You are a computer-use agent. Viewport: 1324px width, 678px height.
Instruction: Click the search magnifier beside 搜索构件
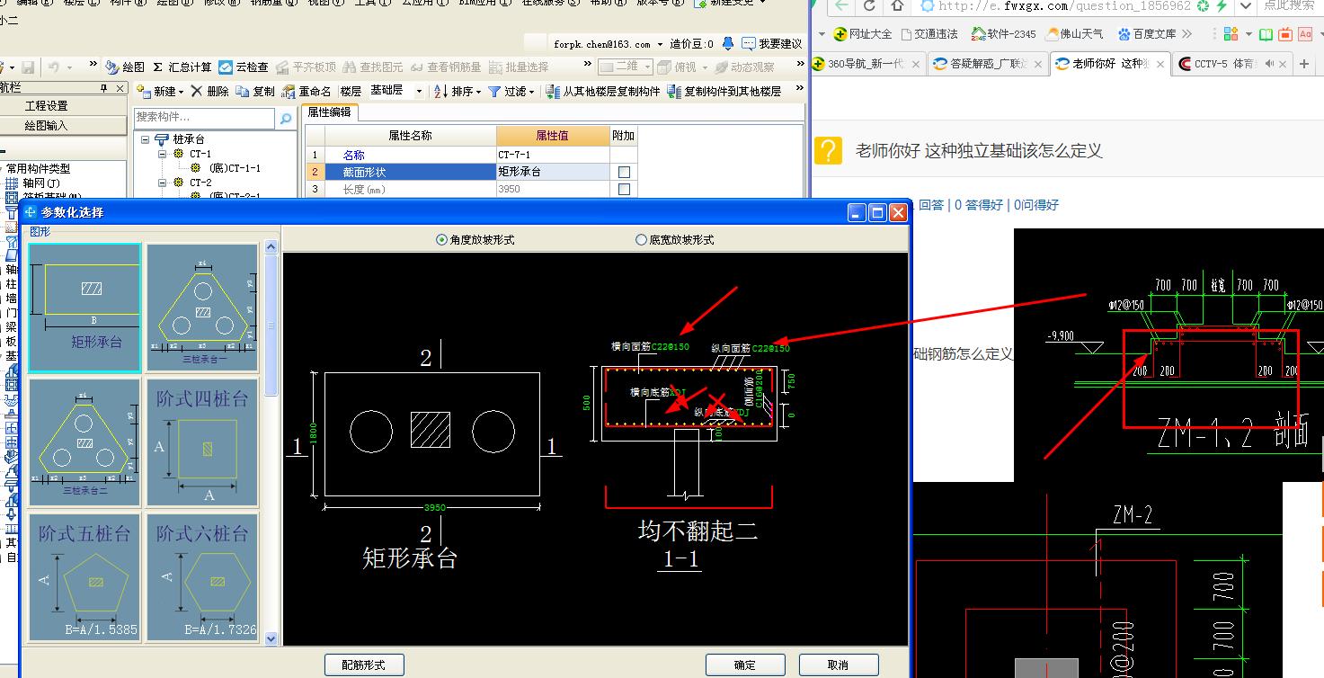click(286, 119)
